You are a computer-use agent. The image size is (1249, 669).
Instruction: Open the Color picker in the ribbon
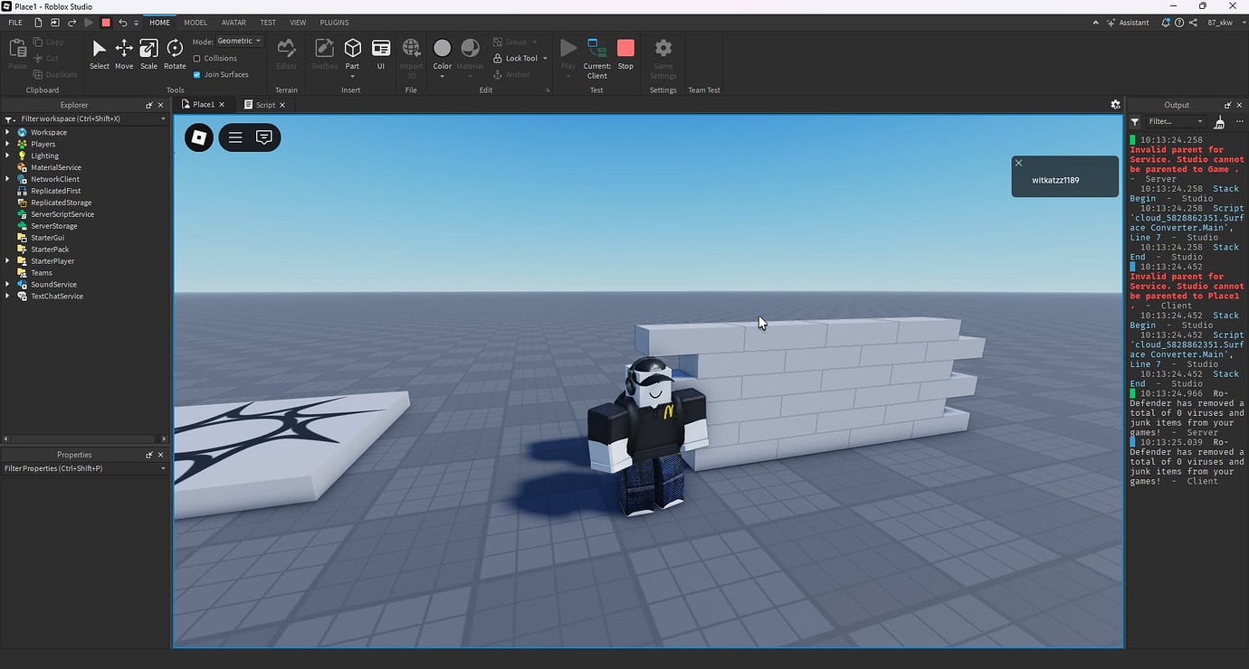pyautogui.click(x=442, y=50)
